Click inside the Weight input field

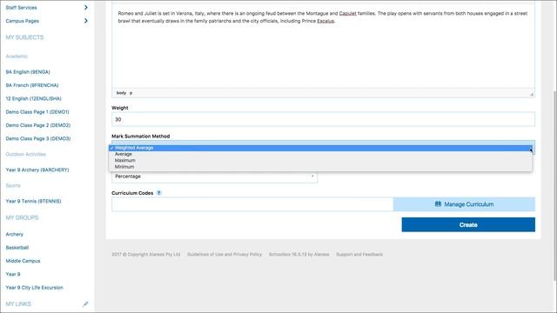click(323, 119)
